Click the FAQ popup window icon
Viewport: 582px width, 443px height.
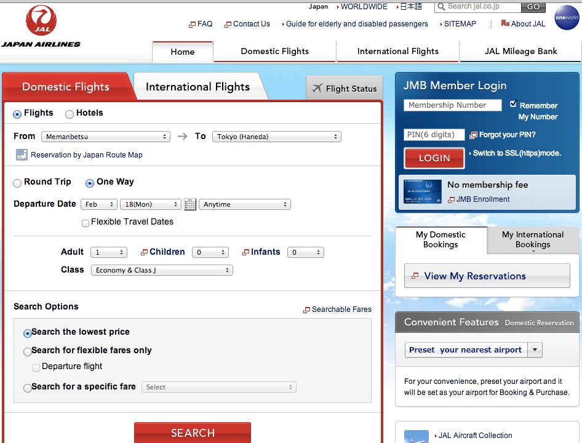[x=192, y=25]
